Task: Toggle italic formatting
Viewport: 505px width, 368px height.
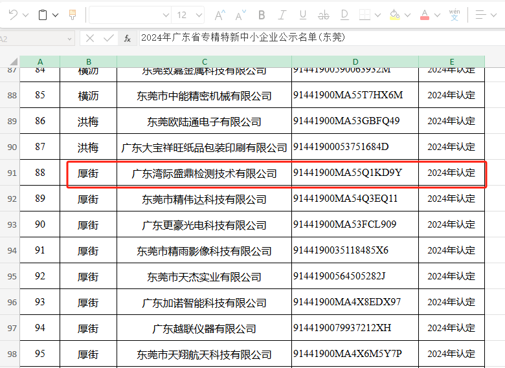Action: 282,15
